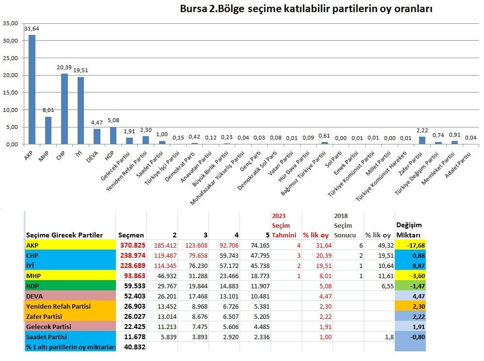This screenshot has height=361, width=484.
Task: Click the x-axis label "Demokratik Sol Parti"
Action: (257, 171)
